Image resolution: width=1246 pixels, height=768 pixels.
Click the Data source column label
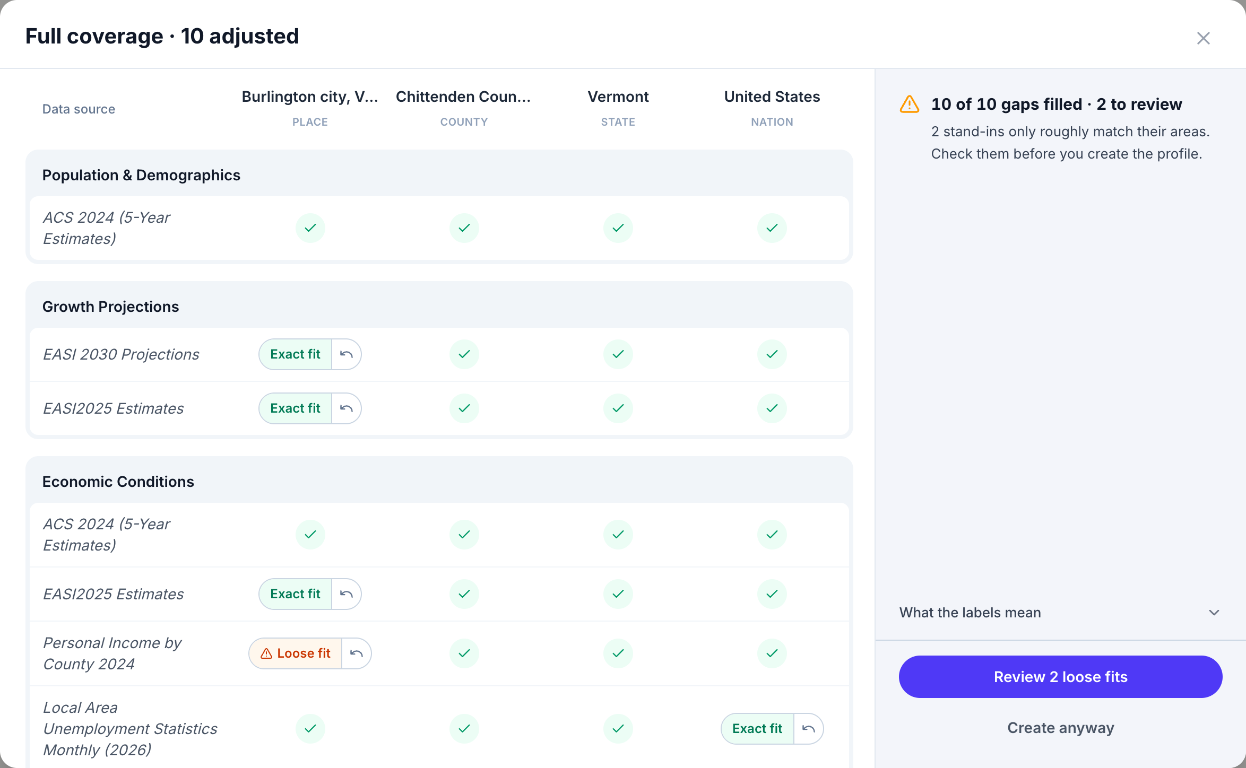coord(79,109)
